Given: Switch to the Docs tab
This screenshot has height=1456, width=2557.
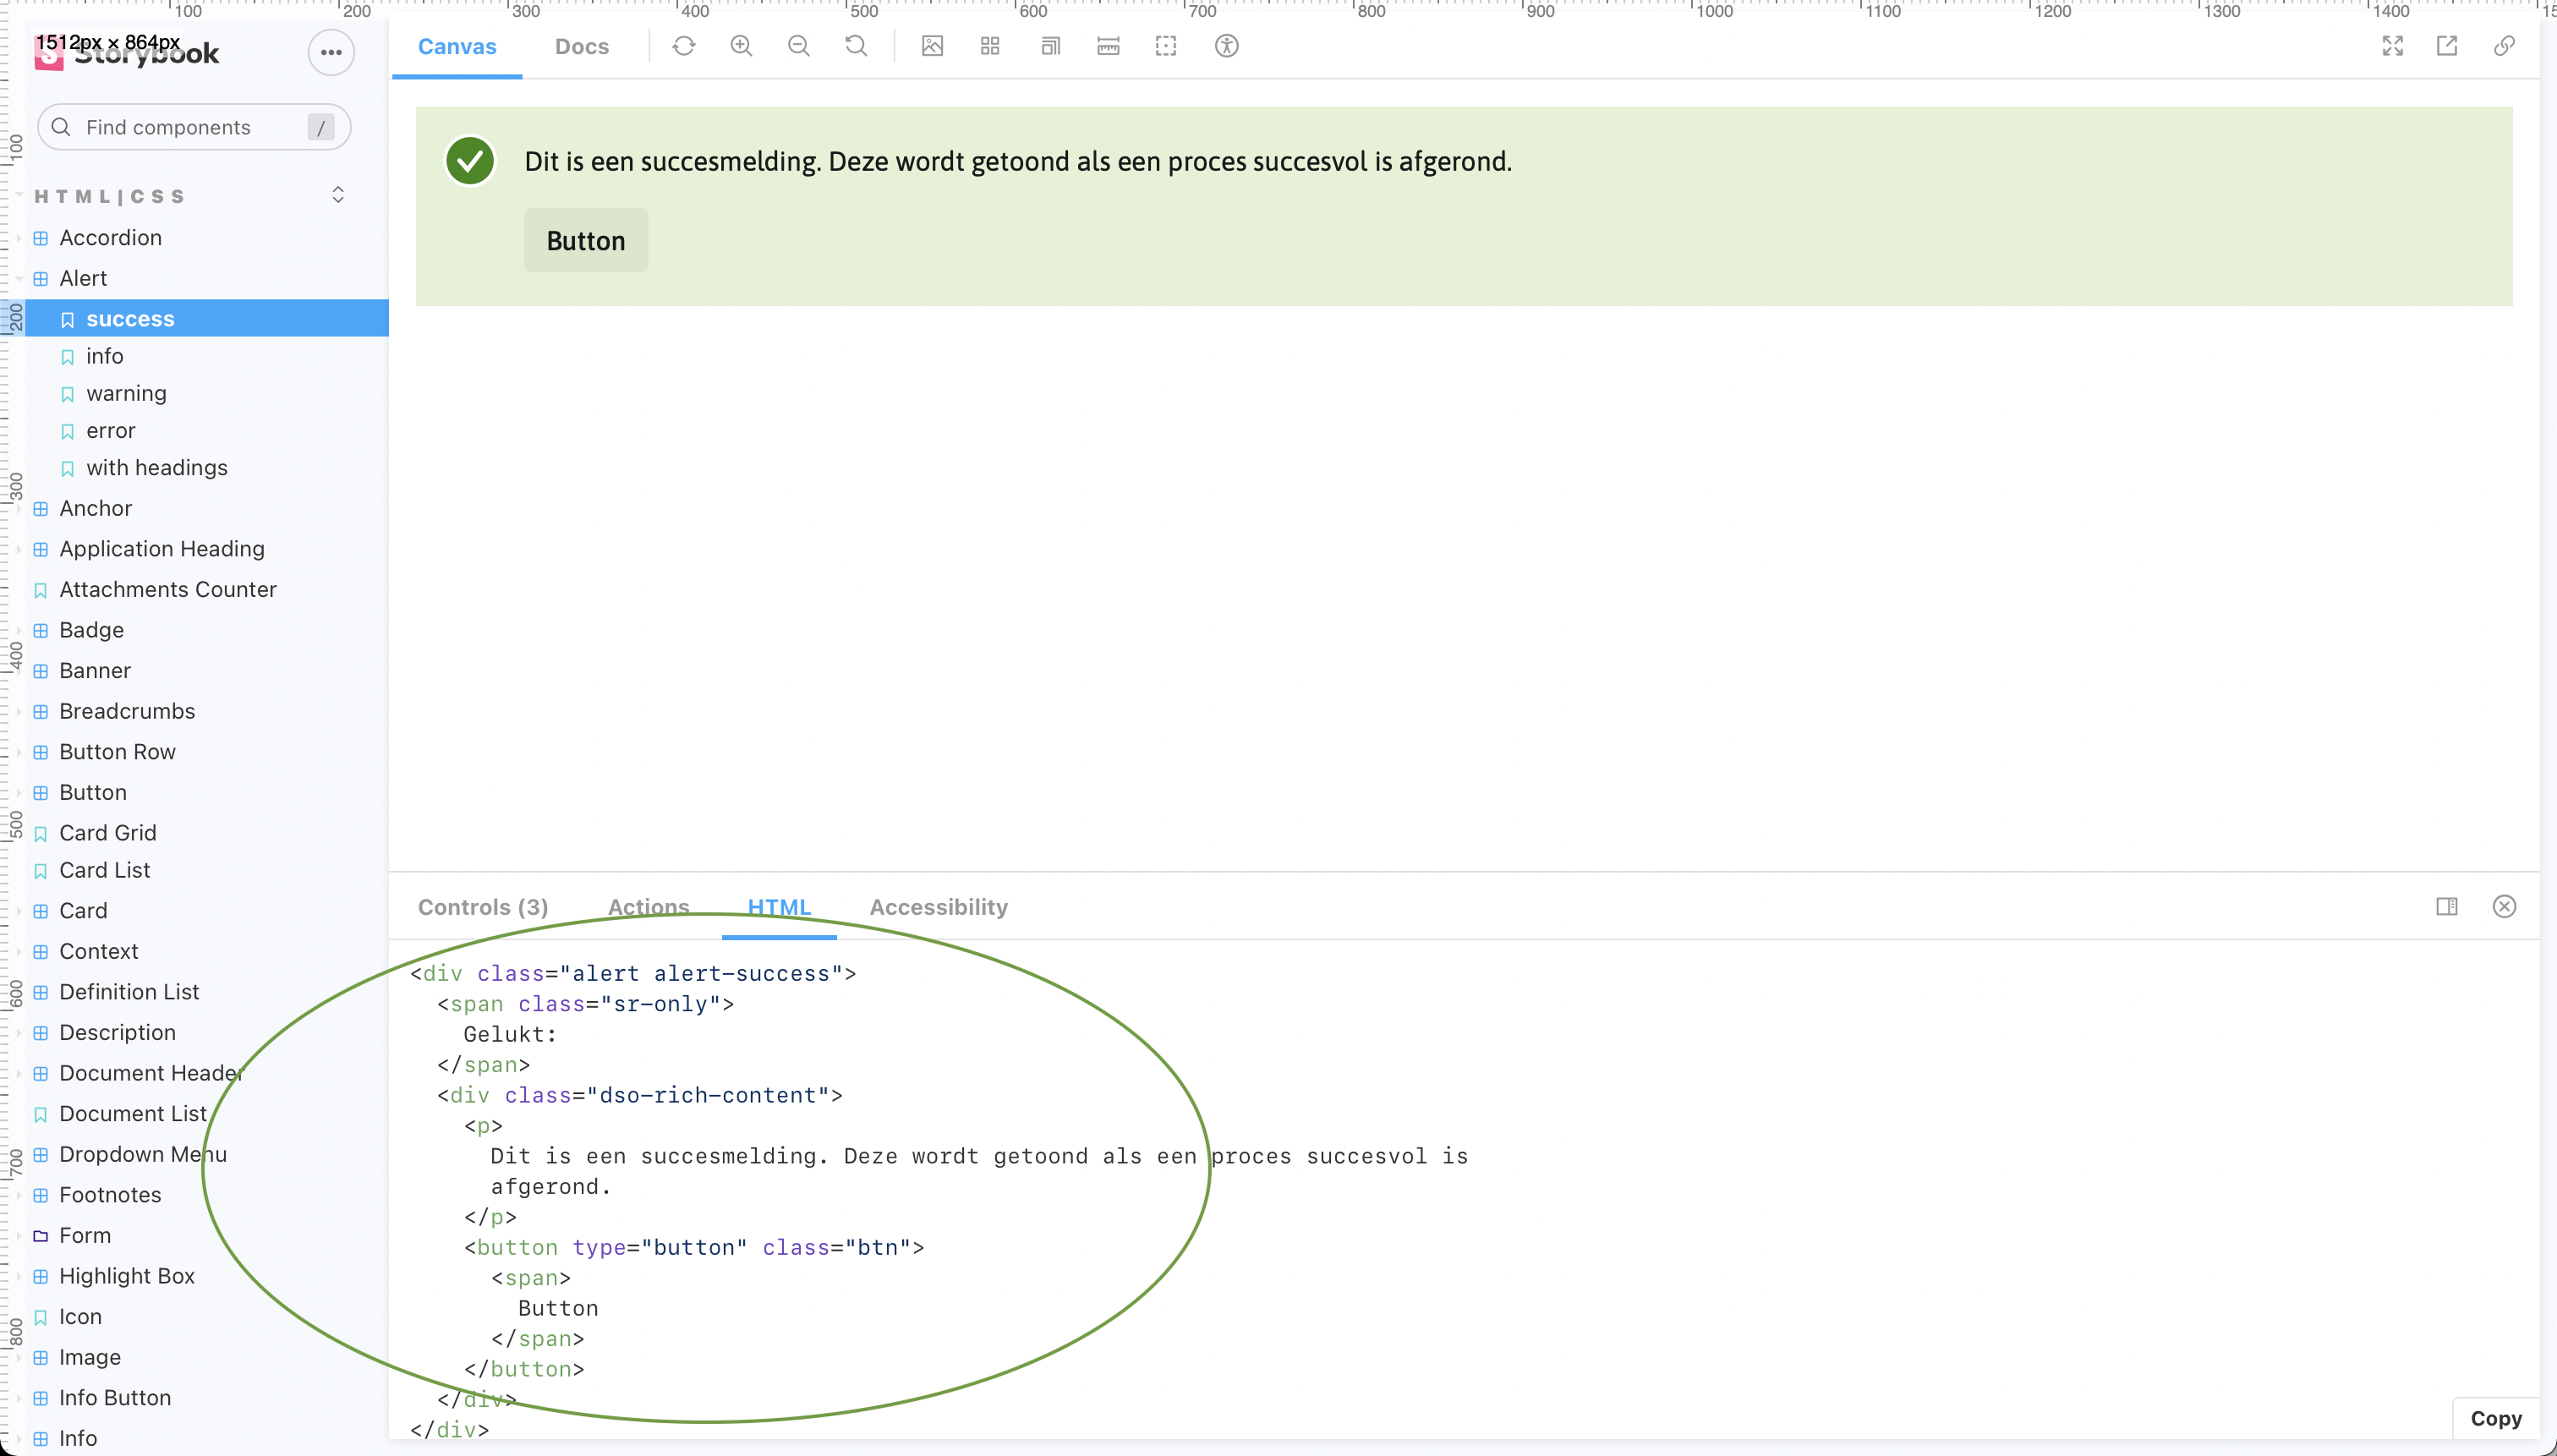Looking at the screenshot, I should click(x=582, y=46).
